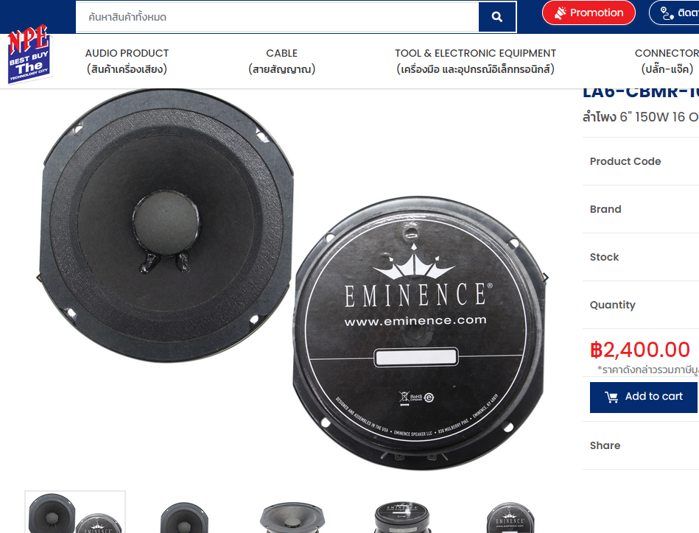Open the NPE Best Buy logo
699x533 pixels.
(x=29, y=54)
